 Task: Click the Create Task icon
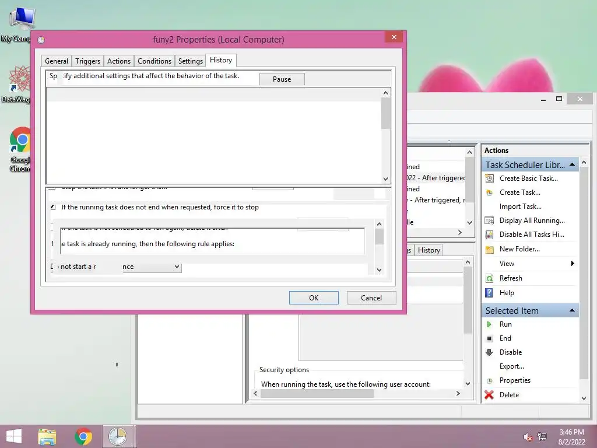coord(489,192)
